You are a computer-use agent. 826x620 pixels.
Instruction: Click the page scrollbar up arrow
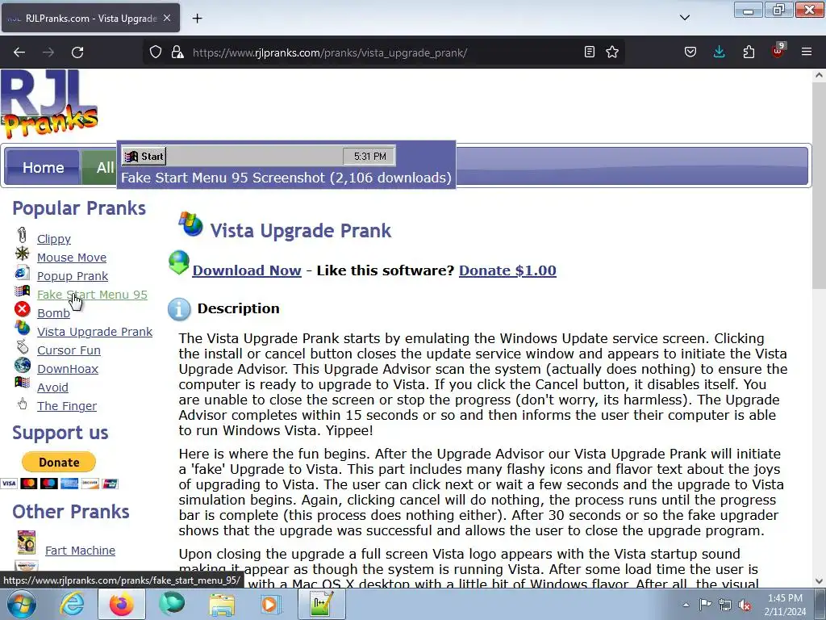point(819,75)
